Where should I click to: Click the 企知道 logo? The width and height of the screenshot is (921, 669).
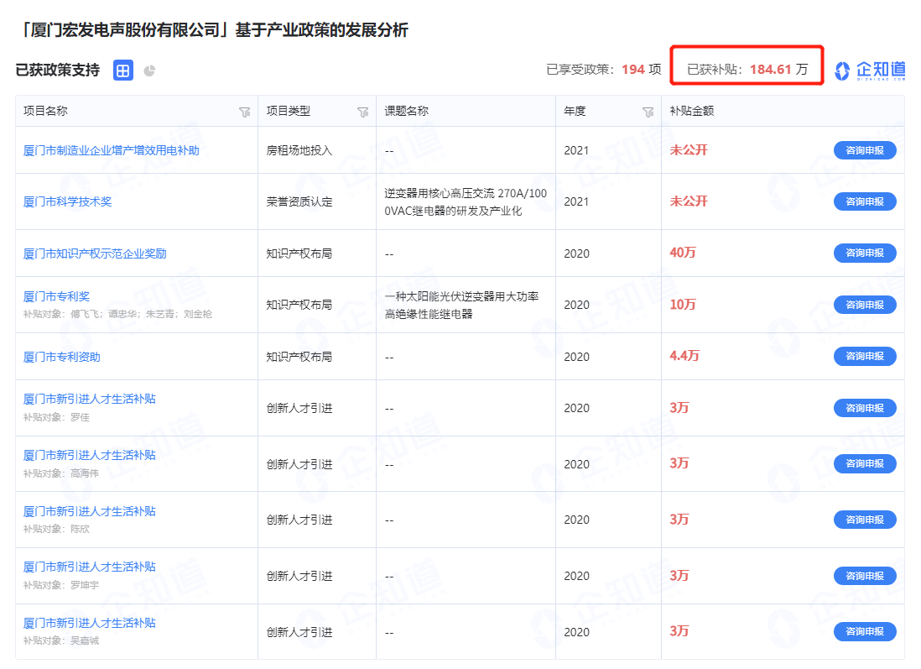(x=870, y=70)
